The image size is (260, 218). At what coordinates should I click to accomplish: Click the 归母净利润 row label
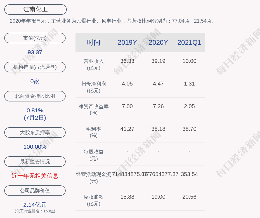coord(94,87)
